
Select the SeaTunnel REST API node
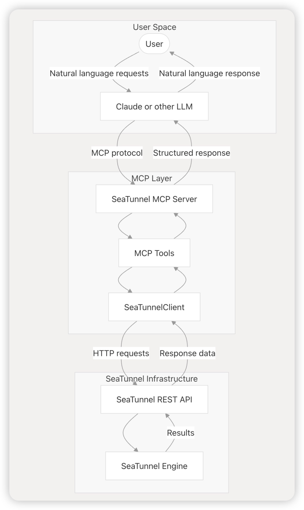click(x=154, y=399)
